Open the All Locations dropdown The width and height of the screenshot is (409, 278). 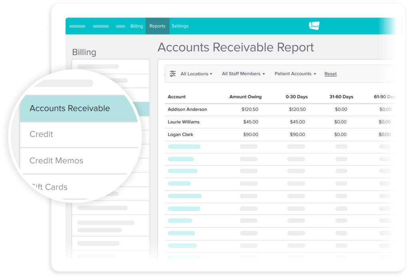click(196, 74)
